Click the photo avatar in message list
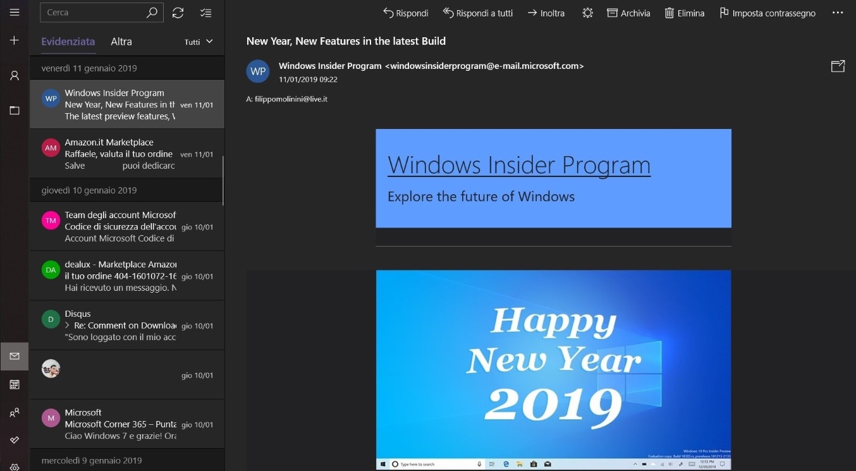 point(51,369)
